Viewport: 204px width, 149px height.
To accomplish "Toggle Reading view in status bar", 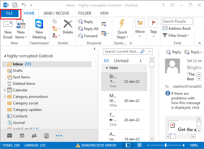I will coord(139,145).
